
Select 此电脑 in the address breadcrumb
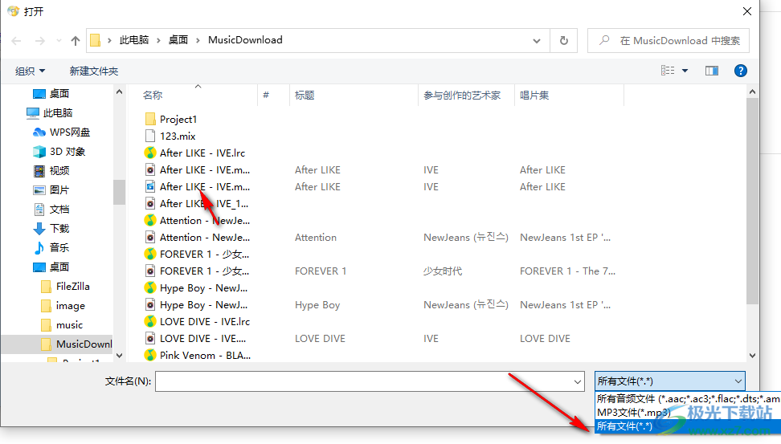point(134,40)
